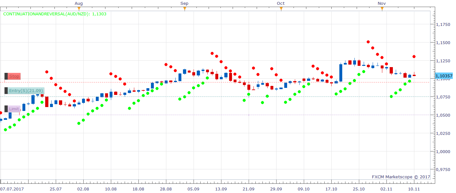Click the 21.09 date label
The width and height of the screenshot is (456, 193).
coord(249,189)
